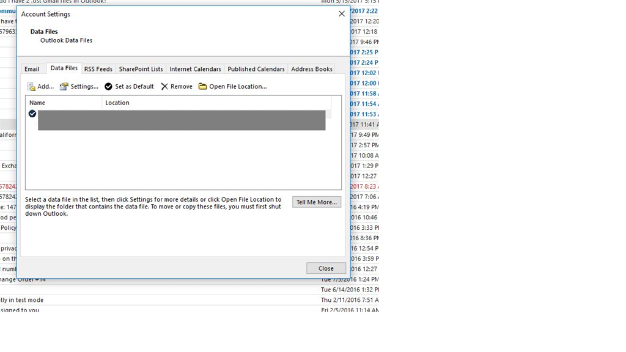Open File Location folder button
The width and height of the screenshot is (626, 352).
click(233, 87)
